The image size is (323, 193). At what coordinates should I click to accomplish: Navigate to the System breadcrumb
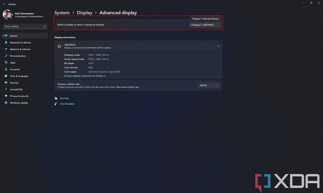(62, 13)
